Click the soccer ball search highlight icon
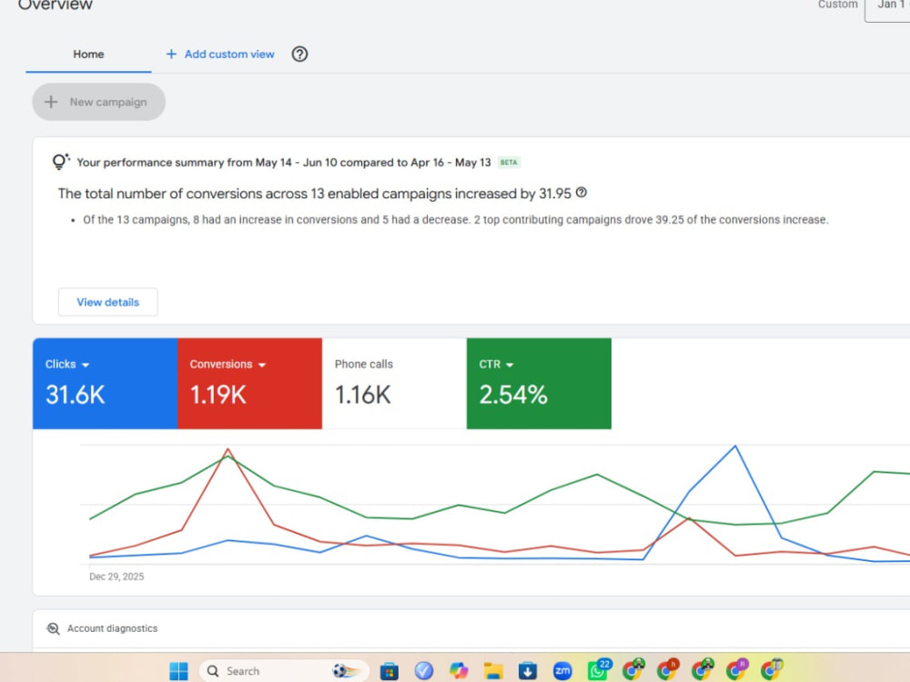Image resolution: width=910 pixels, height=682 pixels. tap(347, 671)
